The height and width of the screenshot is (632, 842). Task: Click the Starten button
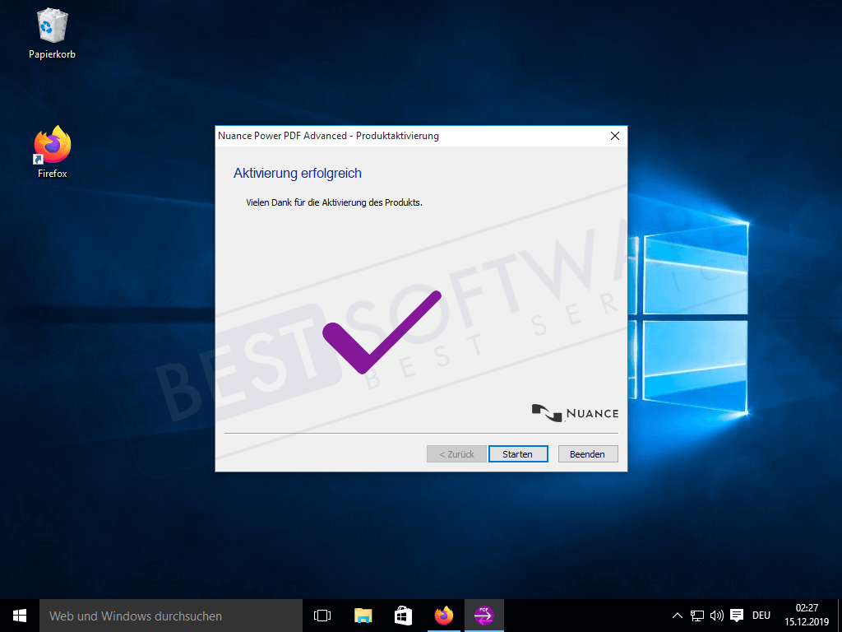[x=517, y=454]
